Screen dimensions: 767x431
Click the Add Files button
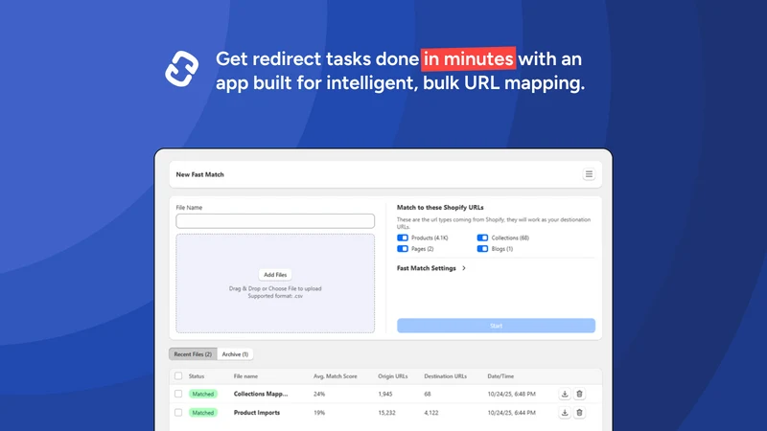pyautogui.click(x=275, y=275)
